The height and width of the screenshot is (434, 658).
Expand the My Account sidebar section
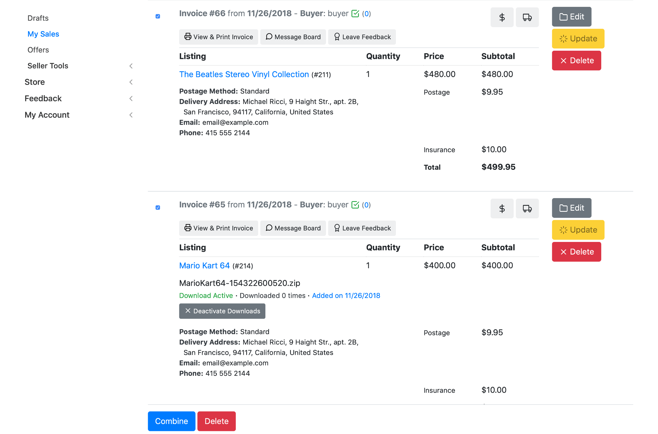click(x=47, y=115)
